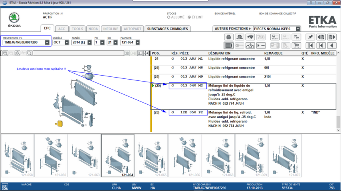Open the ELSA link icon
This screenshot has width=341, height=191.
(x=275, y=37)
